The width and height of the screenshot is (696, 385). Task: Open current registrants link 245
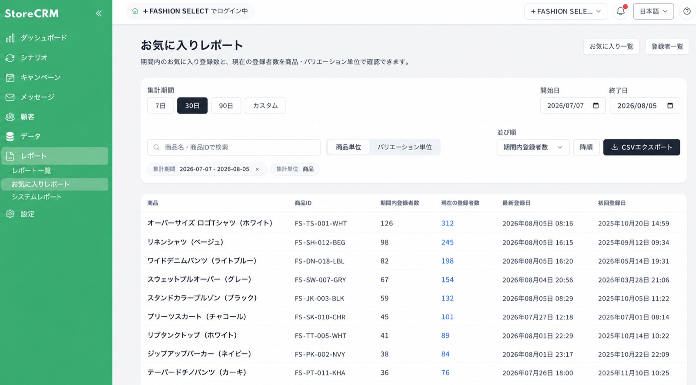[447, 242]
